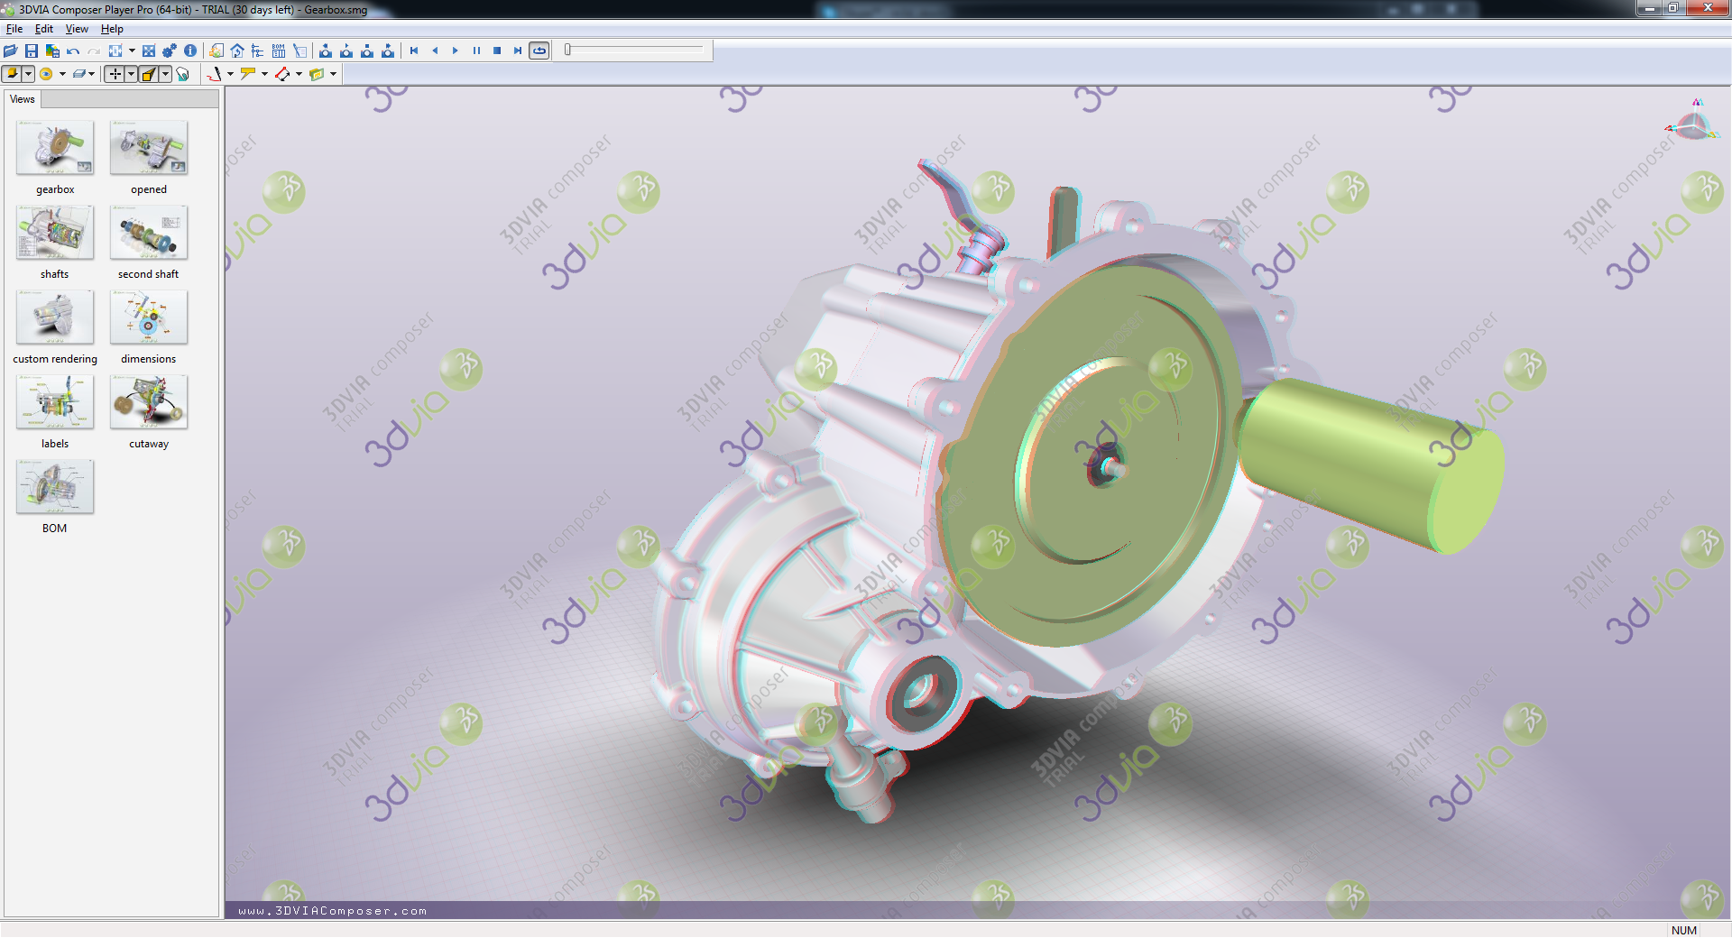Toggle the yellow block render mode button
This screenshot has width=1732, height=938.
pyautogui.click(x=12, y=75)
